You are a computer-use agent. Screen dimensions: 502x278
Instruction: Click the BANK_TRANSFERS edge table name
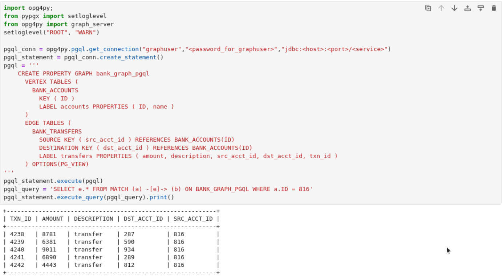[x=57, y=132]
